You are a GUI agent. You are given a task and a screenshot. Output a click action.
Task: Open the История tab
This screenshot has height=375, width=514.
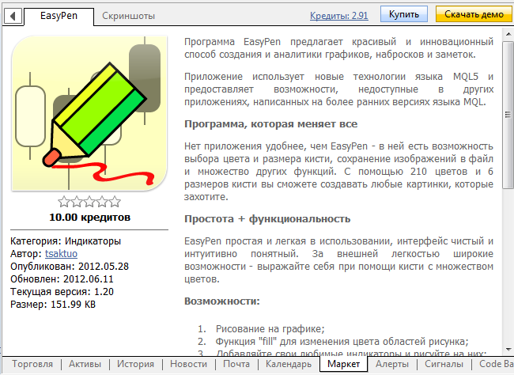coord(135,364)
